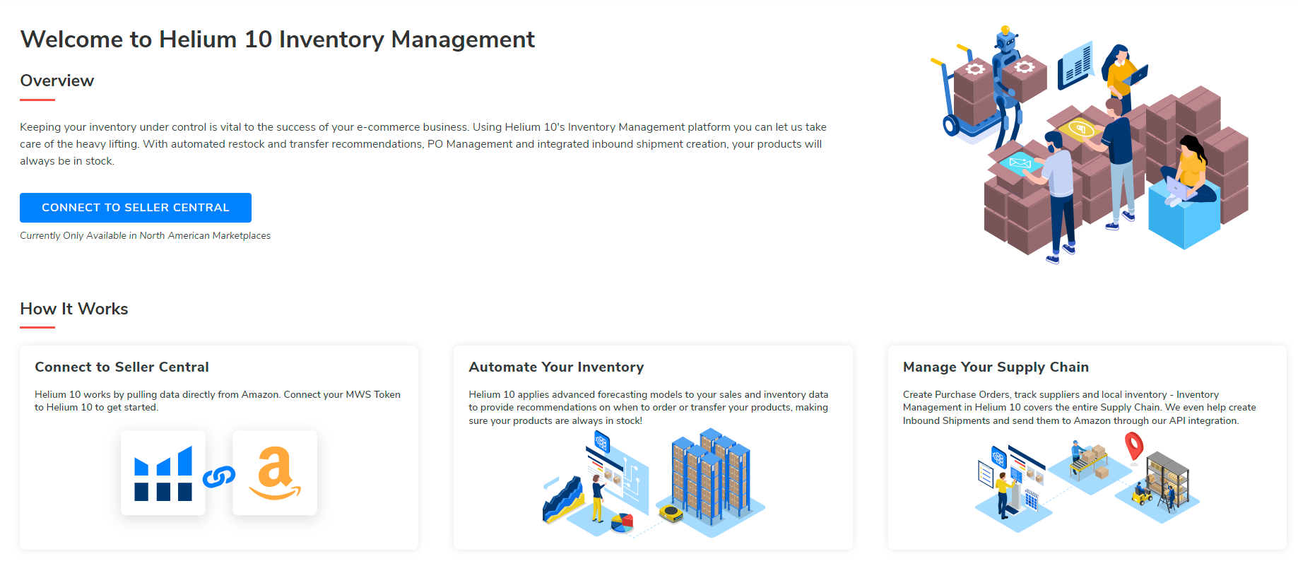Image resolution: width=1298 pixels, height=578 pixels.
Task: Click the blue chain link icon
Action: pyautogui.click(x=219, y=477)
